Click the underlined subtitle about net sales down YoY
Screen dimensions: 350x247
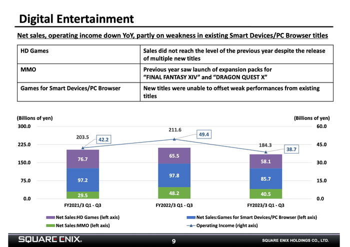172,35
